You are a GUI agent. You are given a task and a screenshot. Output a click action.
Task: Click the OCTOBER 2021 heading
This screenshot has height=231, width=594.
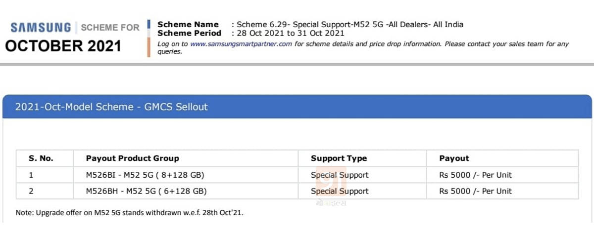pos(63,46)
